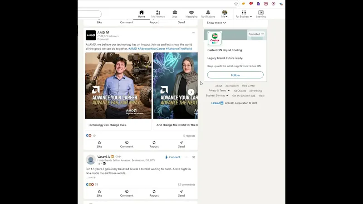Expand the Privacy & Terms dropdown
This screenshot has width=363, height=204.
click(219, 91)
